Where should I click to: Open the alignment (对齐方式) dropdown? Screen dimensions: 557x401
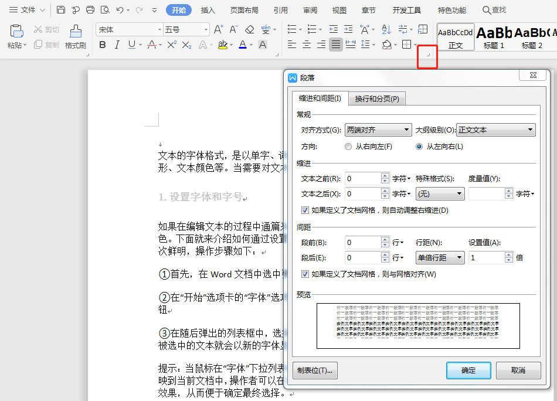[378, 130]
